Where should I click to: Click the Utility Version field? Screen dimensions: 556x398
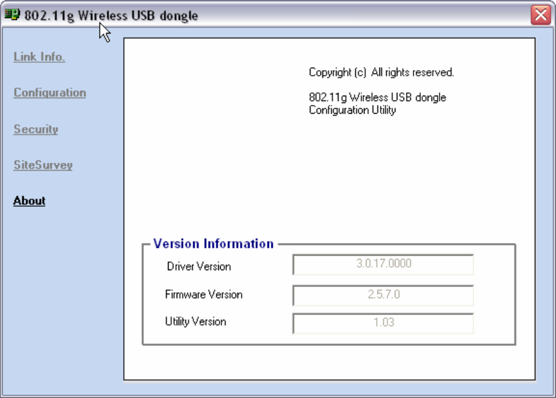coord(383,323)
